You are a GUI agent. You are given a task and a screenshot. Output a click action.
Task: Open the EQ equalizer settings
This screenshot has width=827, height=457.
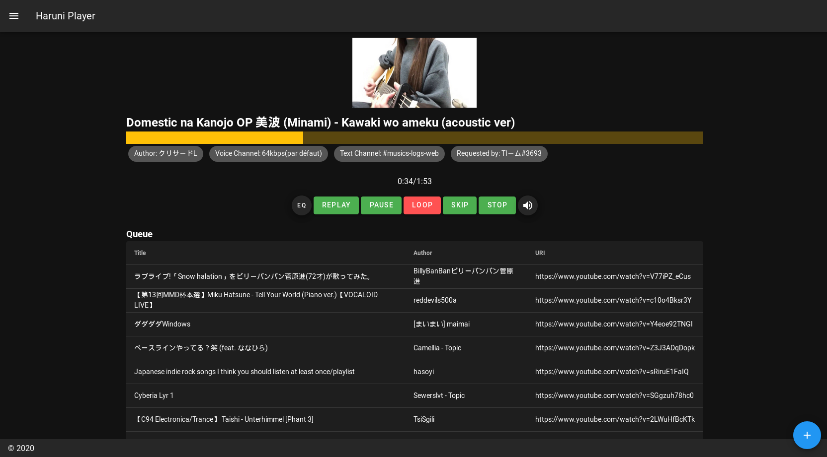302,205
